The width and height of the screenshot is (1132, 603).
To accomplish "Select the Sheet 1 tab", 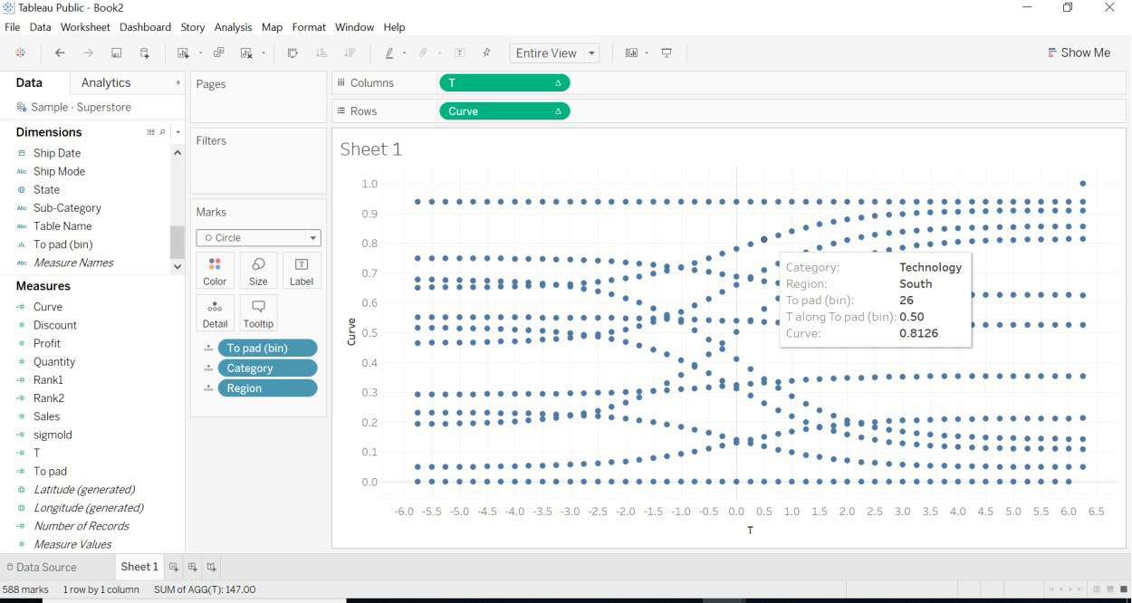I will [x=139, y=567].
